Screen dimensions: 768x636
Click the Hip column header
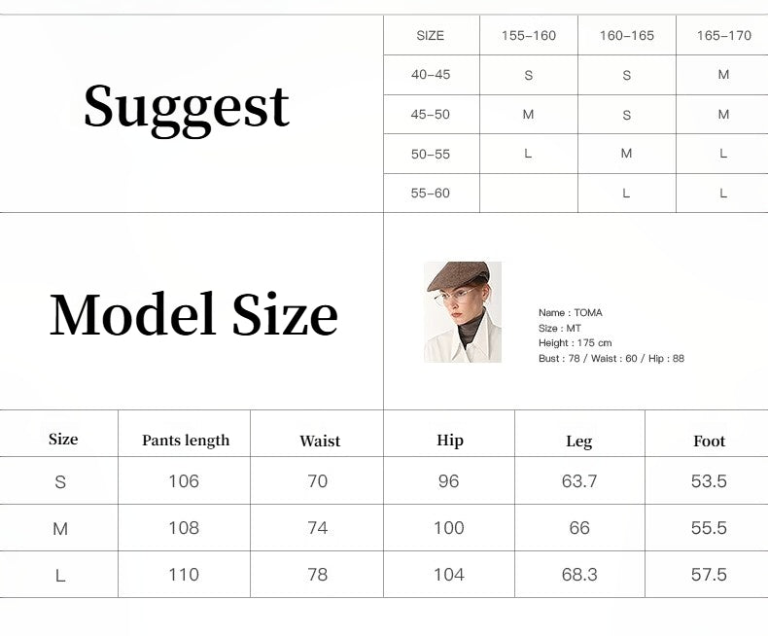point(450,441)
